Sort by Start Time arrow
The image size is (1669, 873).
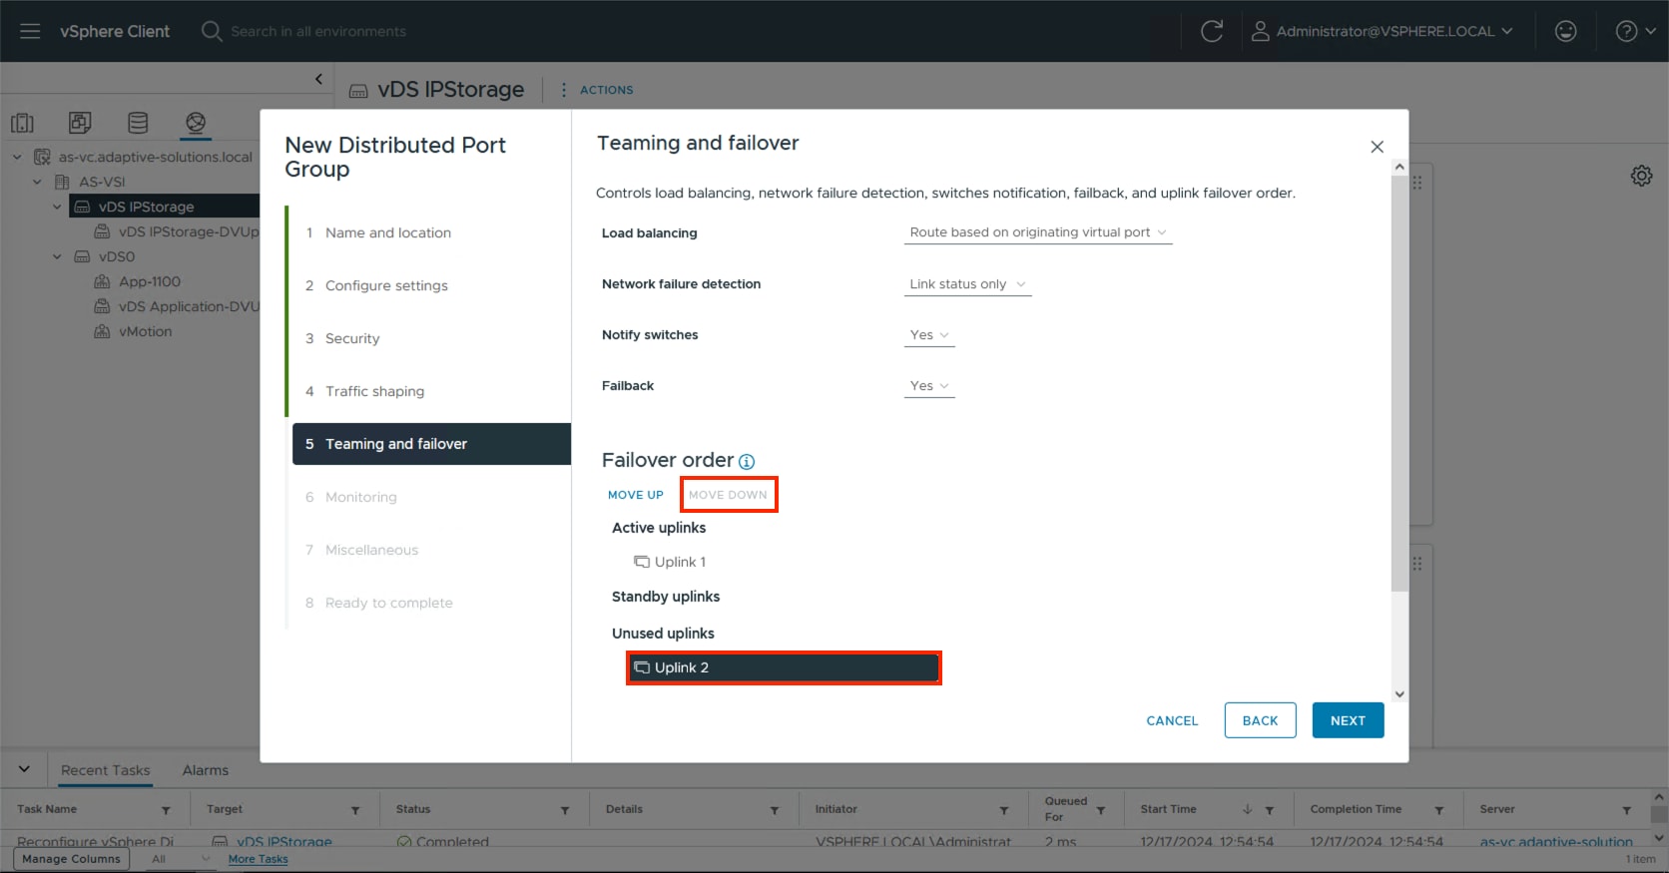[1247, 809]
